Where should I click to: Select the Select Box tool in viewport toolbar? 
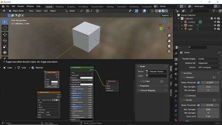[5, 22]
